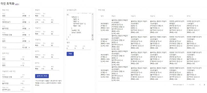Open the 질정 dropdown under 장착 각인

12,65
